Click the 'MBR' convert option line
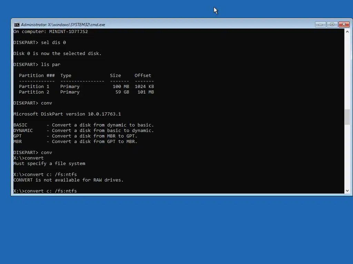This screenshot has width=353, height=264. [x=75, y=141]
